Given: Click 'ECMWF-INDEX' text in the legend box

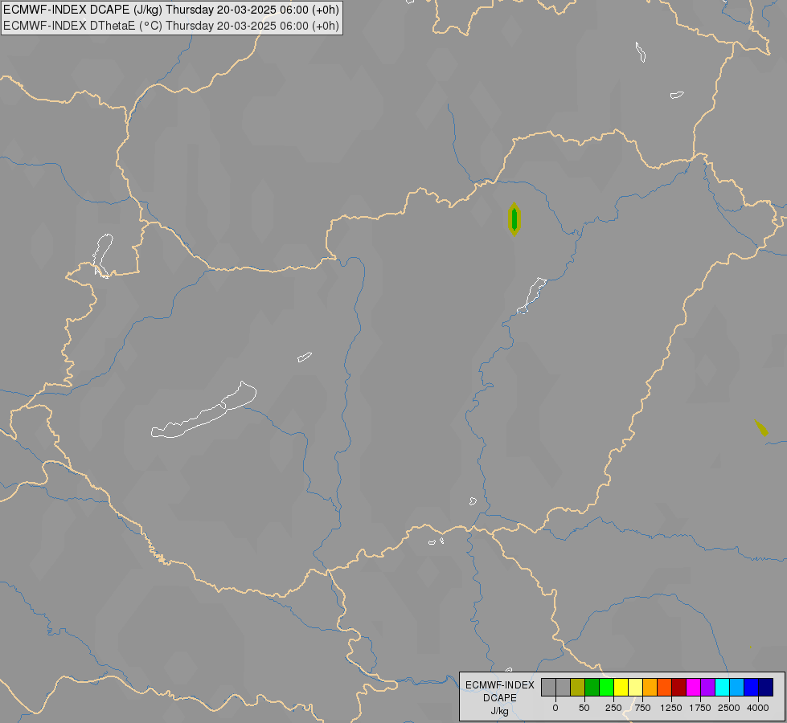Looking at the screenshot, I should pos(499,685).
